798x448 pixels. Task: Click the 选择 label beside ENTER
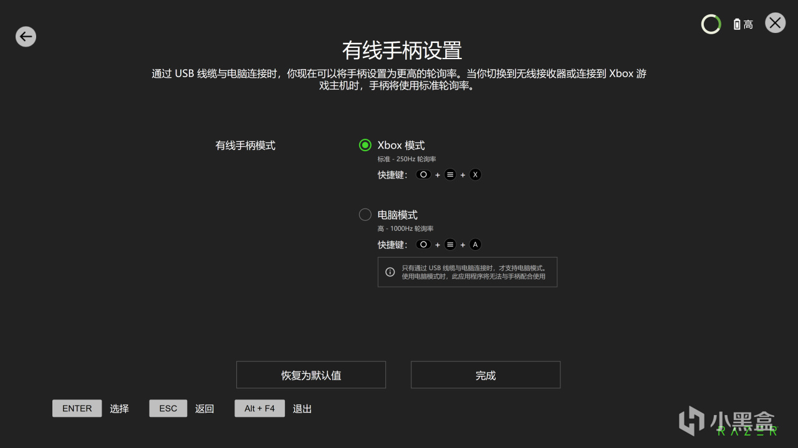tap(120, 409)
